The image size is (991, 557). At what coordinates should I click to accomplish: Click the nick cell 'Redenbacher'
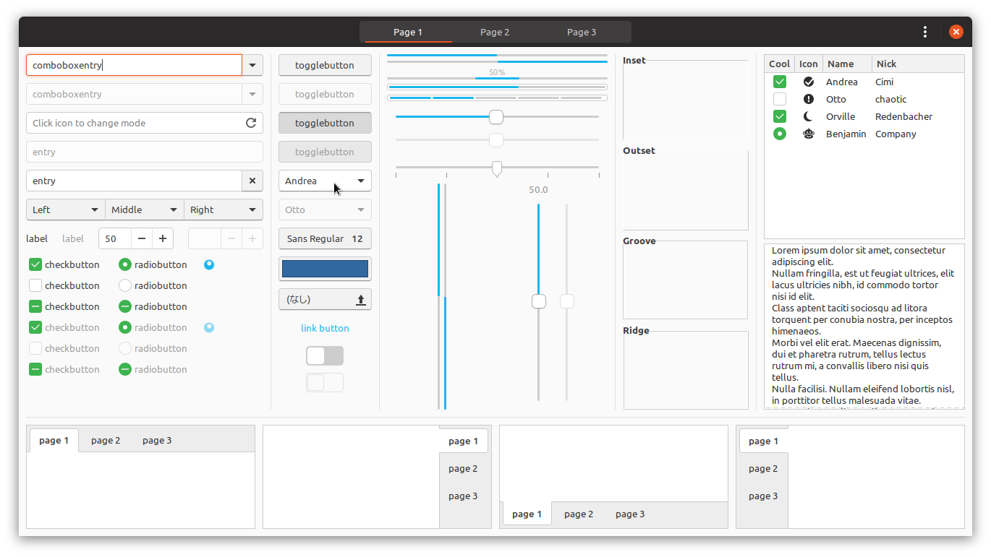click(x=903, y=116)
